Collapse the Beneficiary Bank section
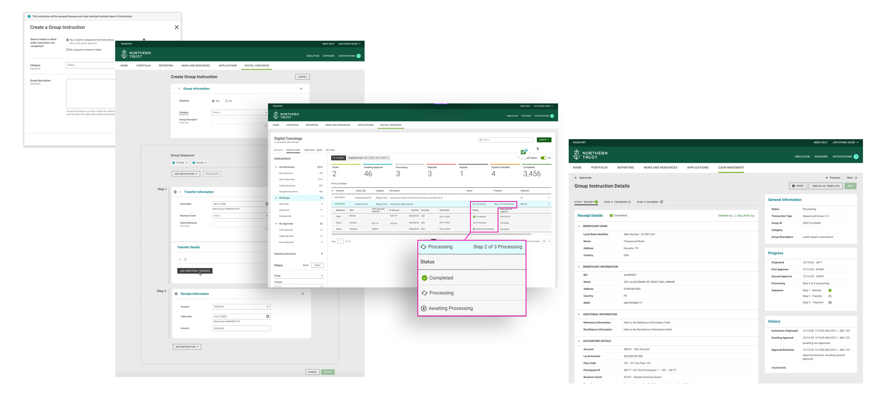 [579, 226]
